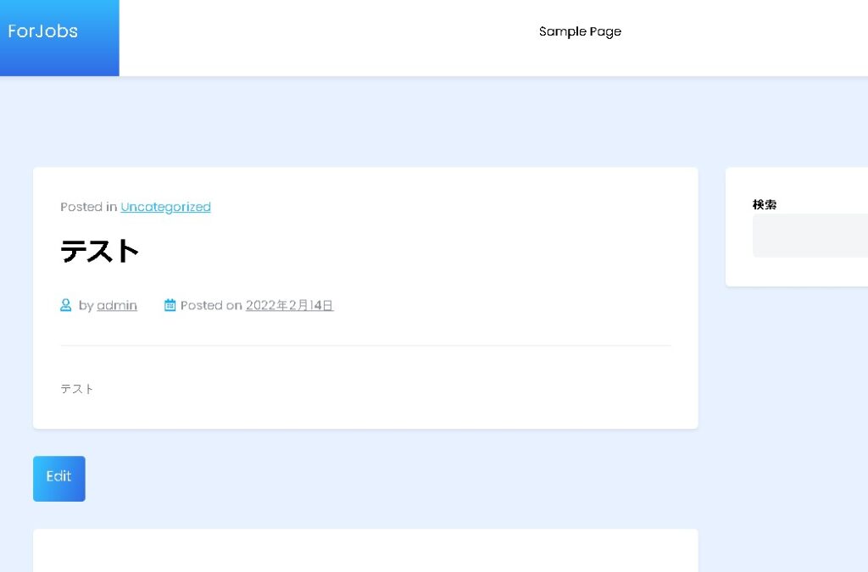868x572 pixels.
Task: Click the 'Posted on' text label
Action: (x=211, y=305)
